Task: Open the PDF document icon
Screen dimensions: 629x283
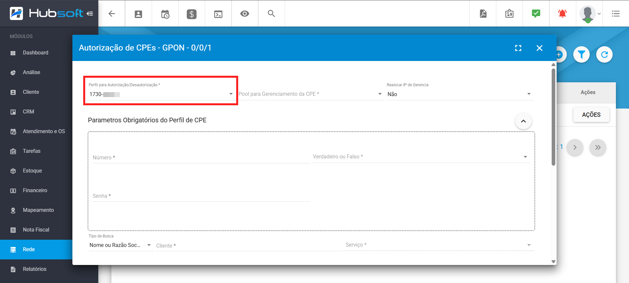Action: pos(483,13)
